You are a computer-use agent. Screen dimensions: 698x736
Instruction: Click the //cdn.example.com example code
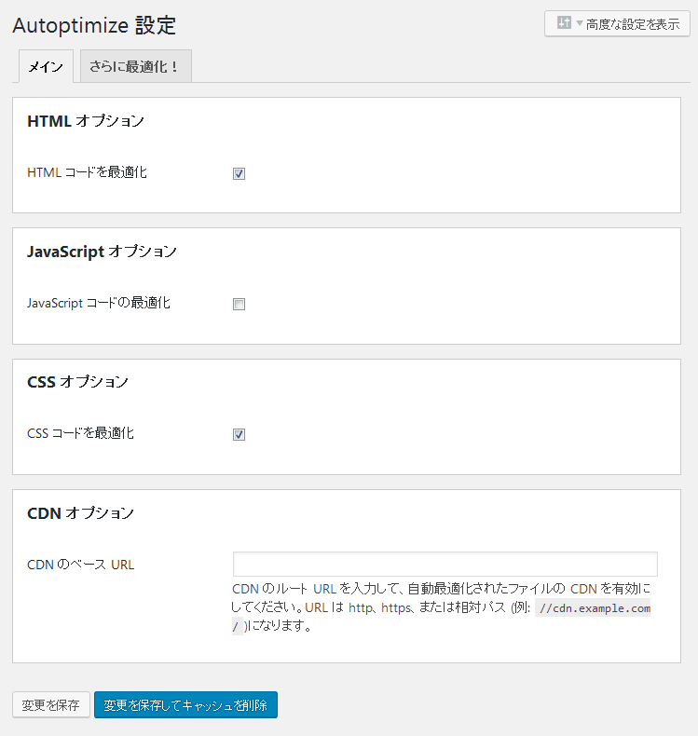(595, 608)
